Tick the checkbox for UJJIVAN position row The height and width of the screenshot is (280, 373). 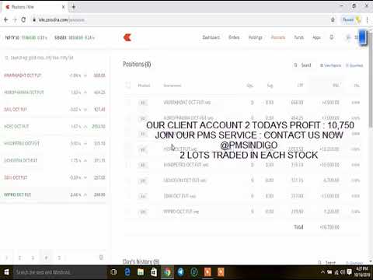coord(128,180)
